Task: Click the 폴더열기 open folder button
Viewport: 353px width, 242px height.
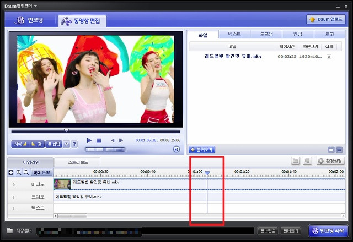Action: (x=291, y=230)
